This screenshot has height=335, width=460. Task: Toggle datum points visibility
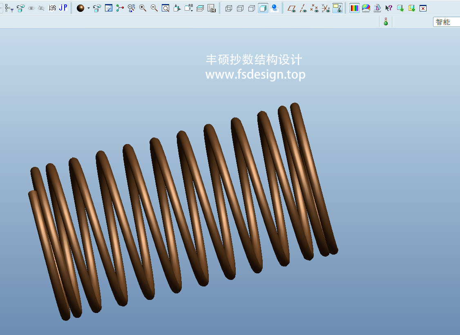(x=314, y=8)
